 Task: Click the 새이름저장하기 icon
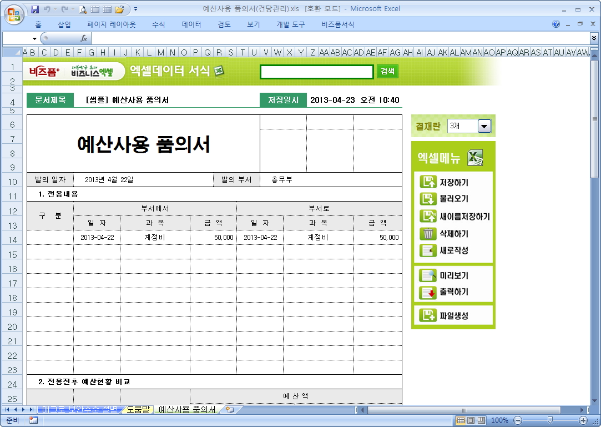click(428, 215)
